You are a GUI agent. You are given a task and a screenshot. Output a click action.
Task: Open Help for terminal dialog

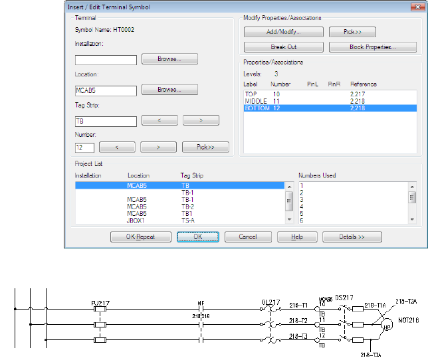pyautogui.click(x=297, y=236)
